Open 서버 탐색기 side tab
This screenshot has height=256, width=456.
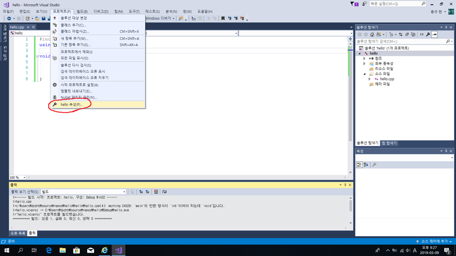[x=5, y=34]
